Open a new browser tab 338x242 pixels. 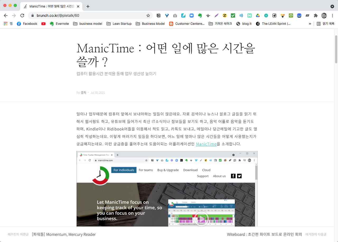tap(88, 6)
